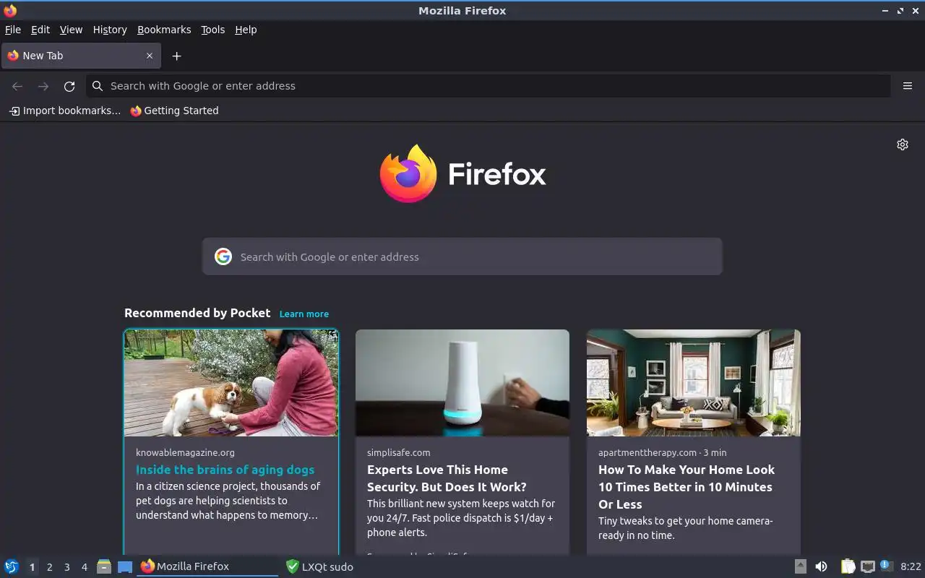
Task: Click the home security device thumbnail
Action: point(462,383)
